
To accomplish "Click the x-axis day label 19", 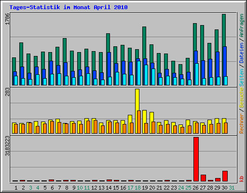I will click(145, 188).
